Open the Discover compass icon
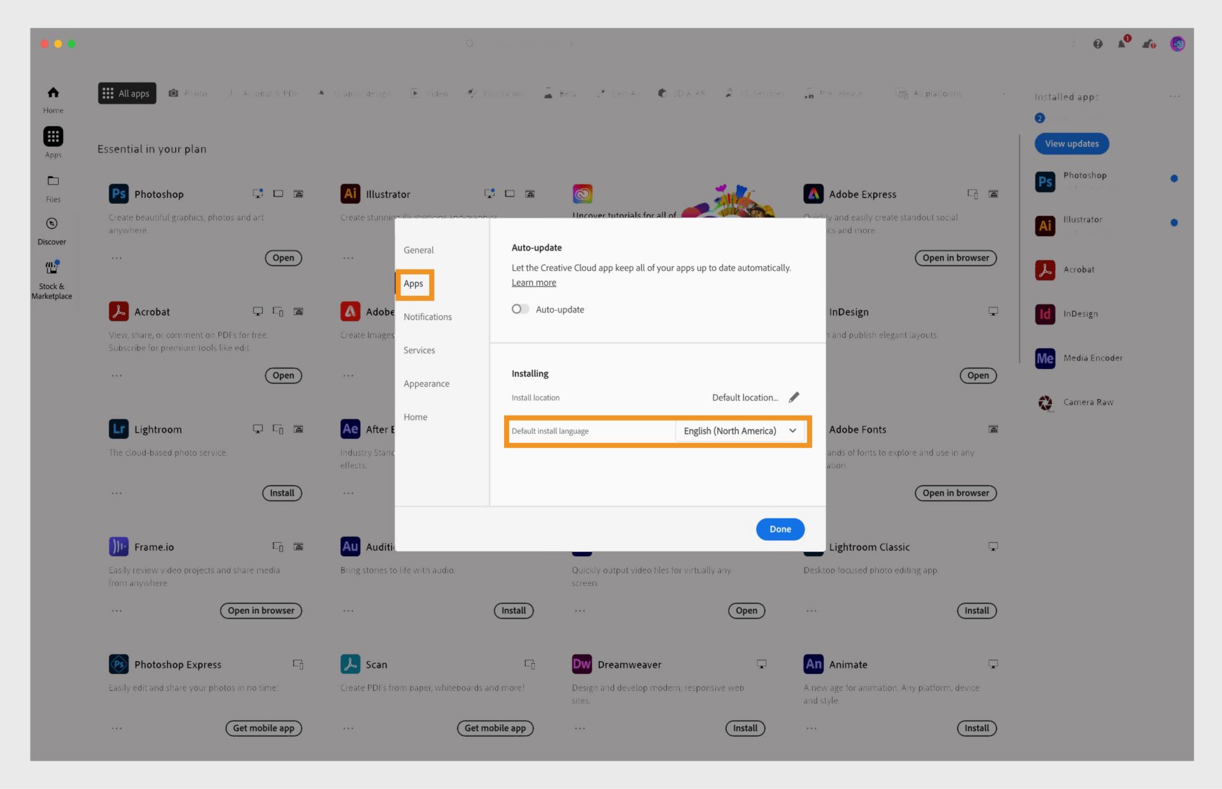1222x789 pixels. point(52,223)
